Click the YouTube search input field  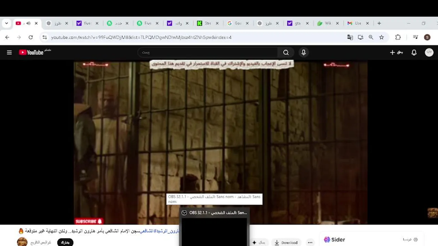208,52
